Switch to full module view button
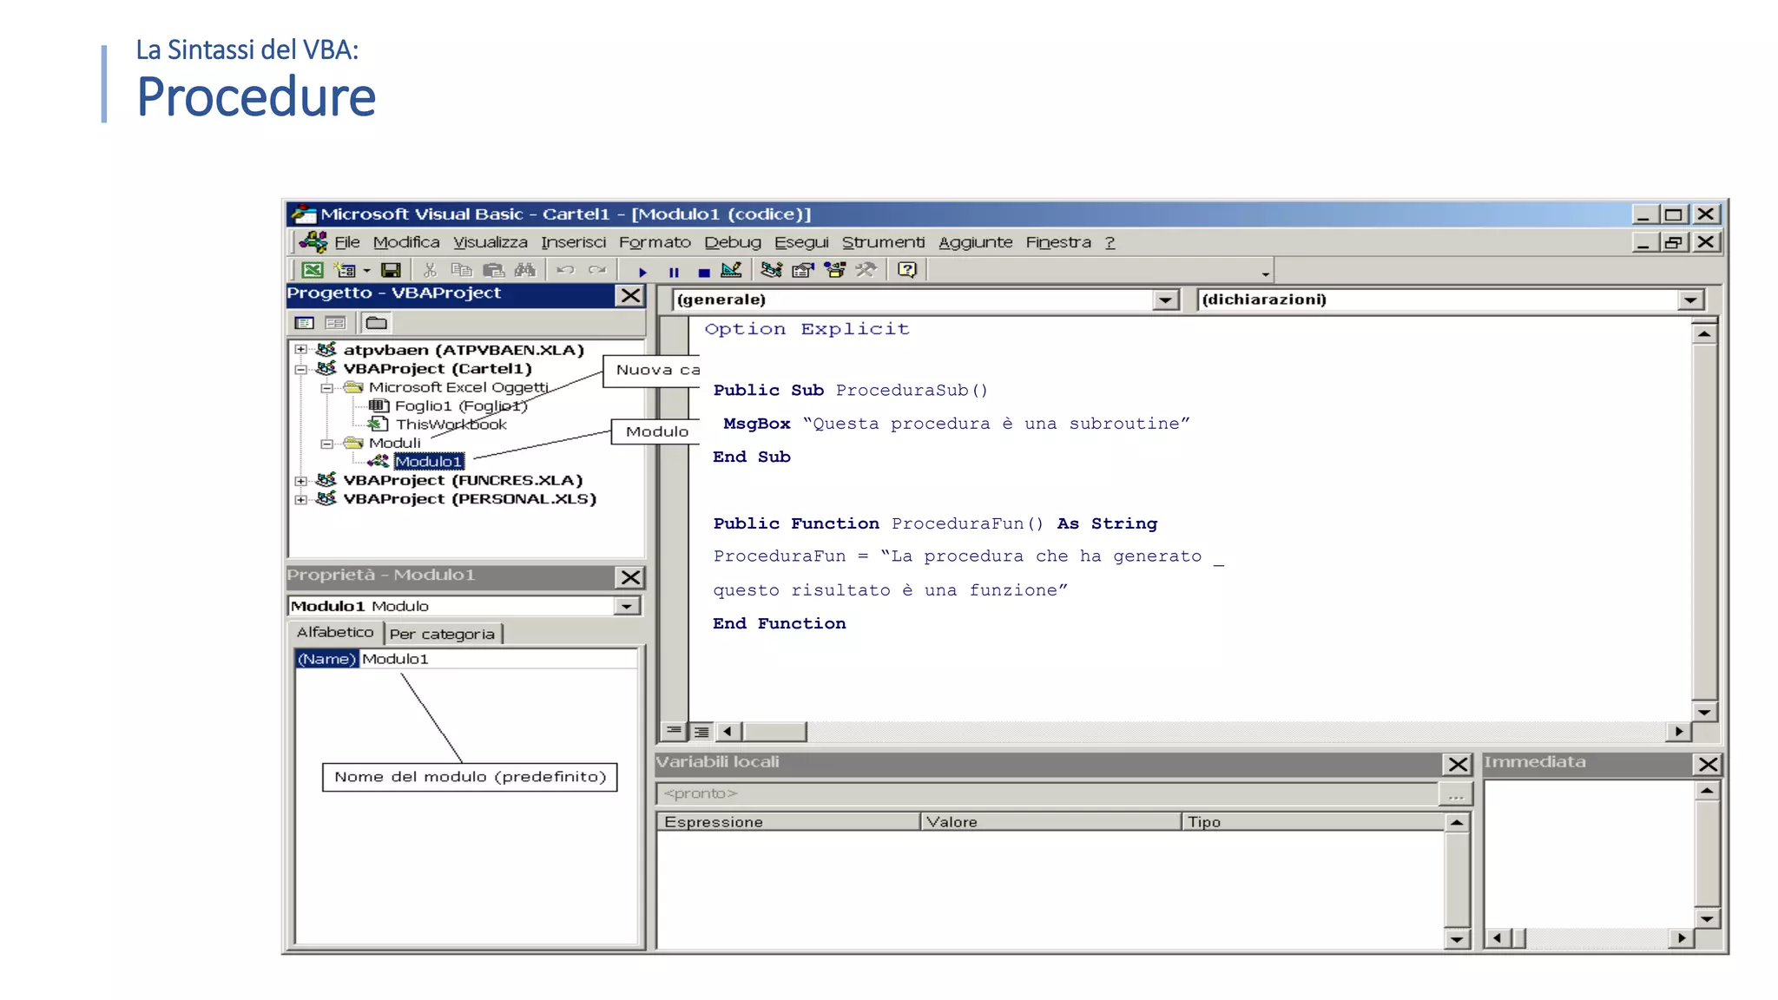Viewport: 1778px width, 1000px height. [x=701, y=732]
